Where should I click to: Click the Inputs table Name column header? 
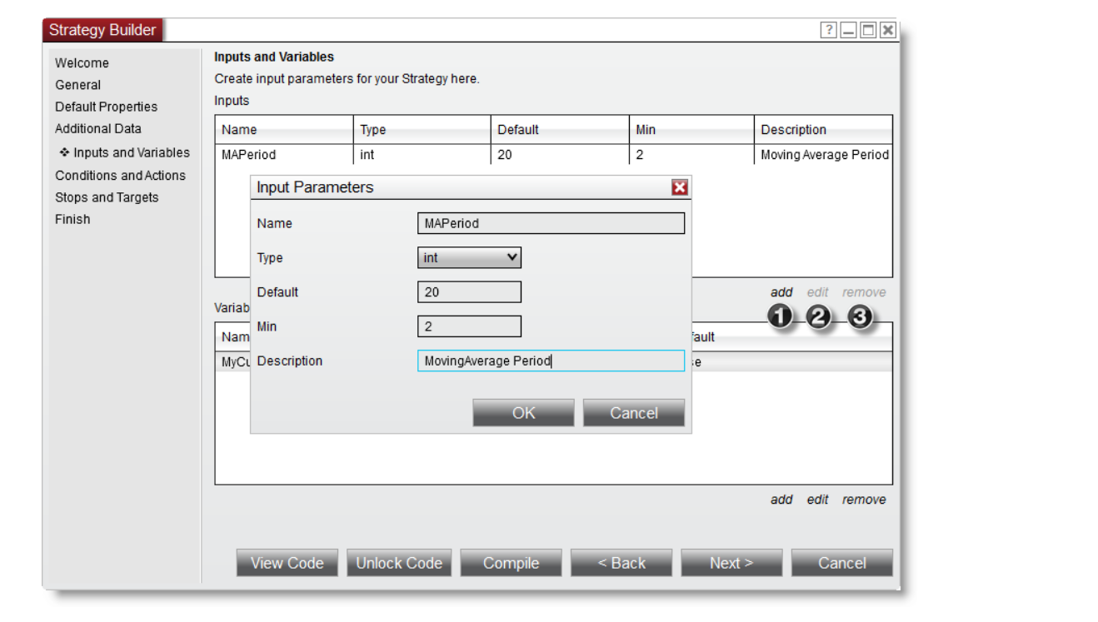[284, 130]
